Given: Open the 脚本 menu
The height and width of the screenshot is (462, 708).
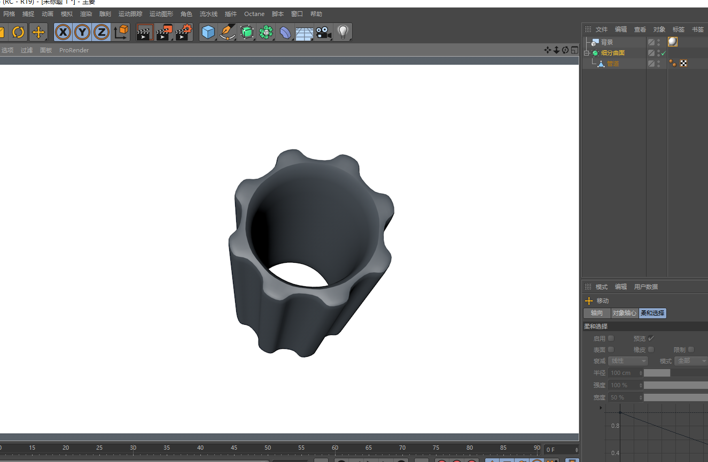Looking at the screenshot, I should point(278,14).
